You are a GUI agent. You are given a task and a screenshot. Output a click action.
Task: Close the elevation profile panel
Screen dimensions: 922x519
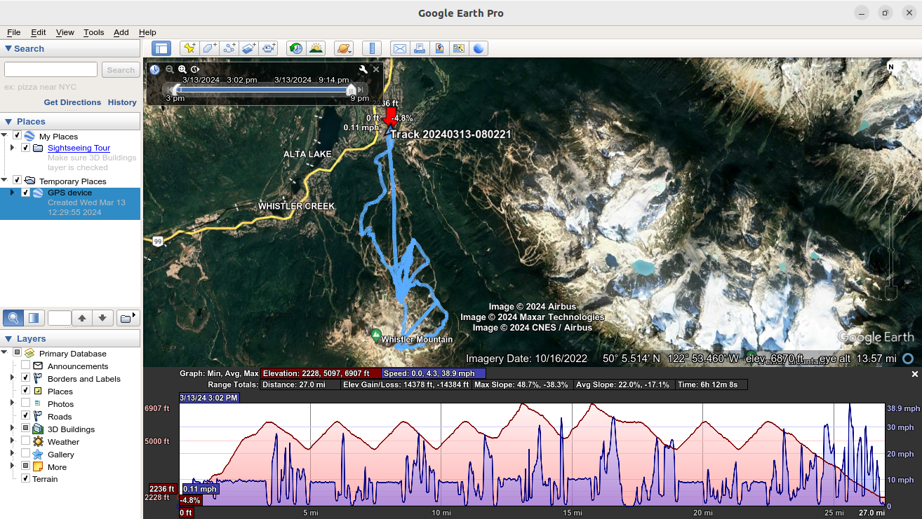tap(915, 375)
